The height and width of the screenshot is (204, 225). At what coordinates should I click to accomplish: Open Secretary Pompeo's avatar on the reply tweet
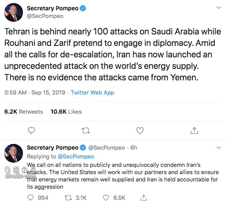pyautogui.click(x=14, y=153)
